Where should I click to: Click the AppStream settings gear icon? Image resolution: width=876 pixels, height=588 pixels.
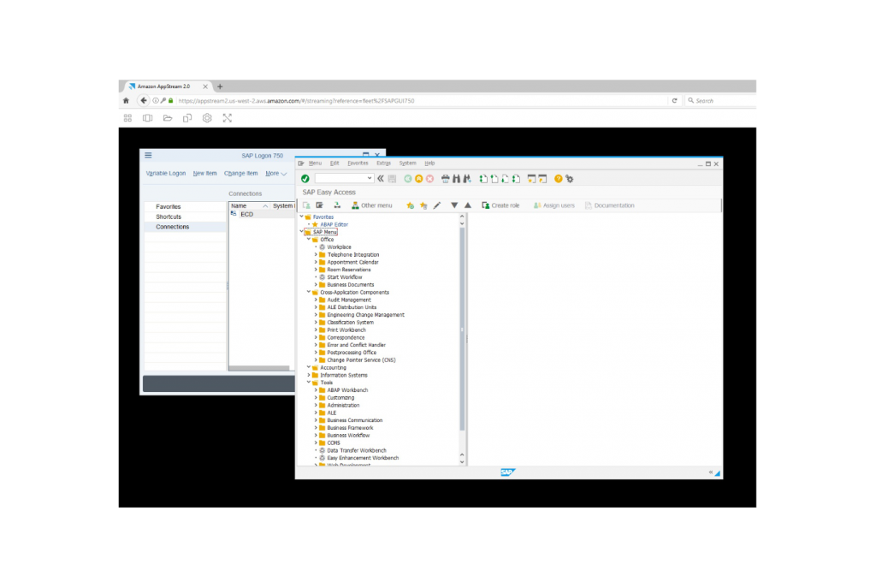(207, 118)
